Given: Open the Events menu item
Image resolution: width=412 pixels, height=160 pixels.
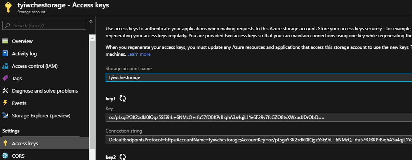Looking at the screenshot, I should pyautogui.click(x=19, y=103).
